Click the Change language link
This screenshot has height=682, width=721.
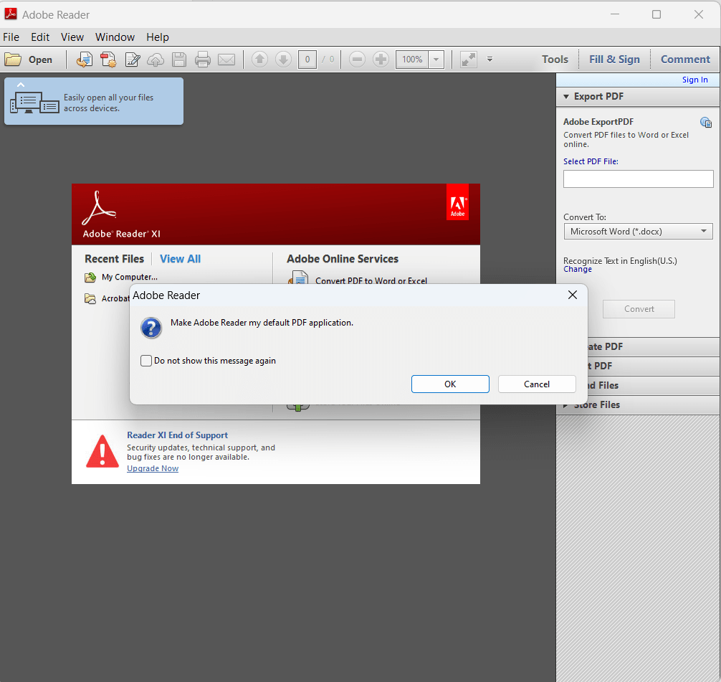click(x=578, y=269)
